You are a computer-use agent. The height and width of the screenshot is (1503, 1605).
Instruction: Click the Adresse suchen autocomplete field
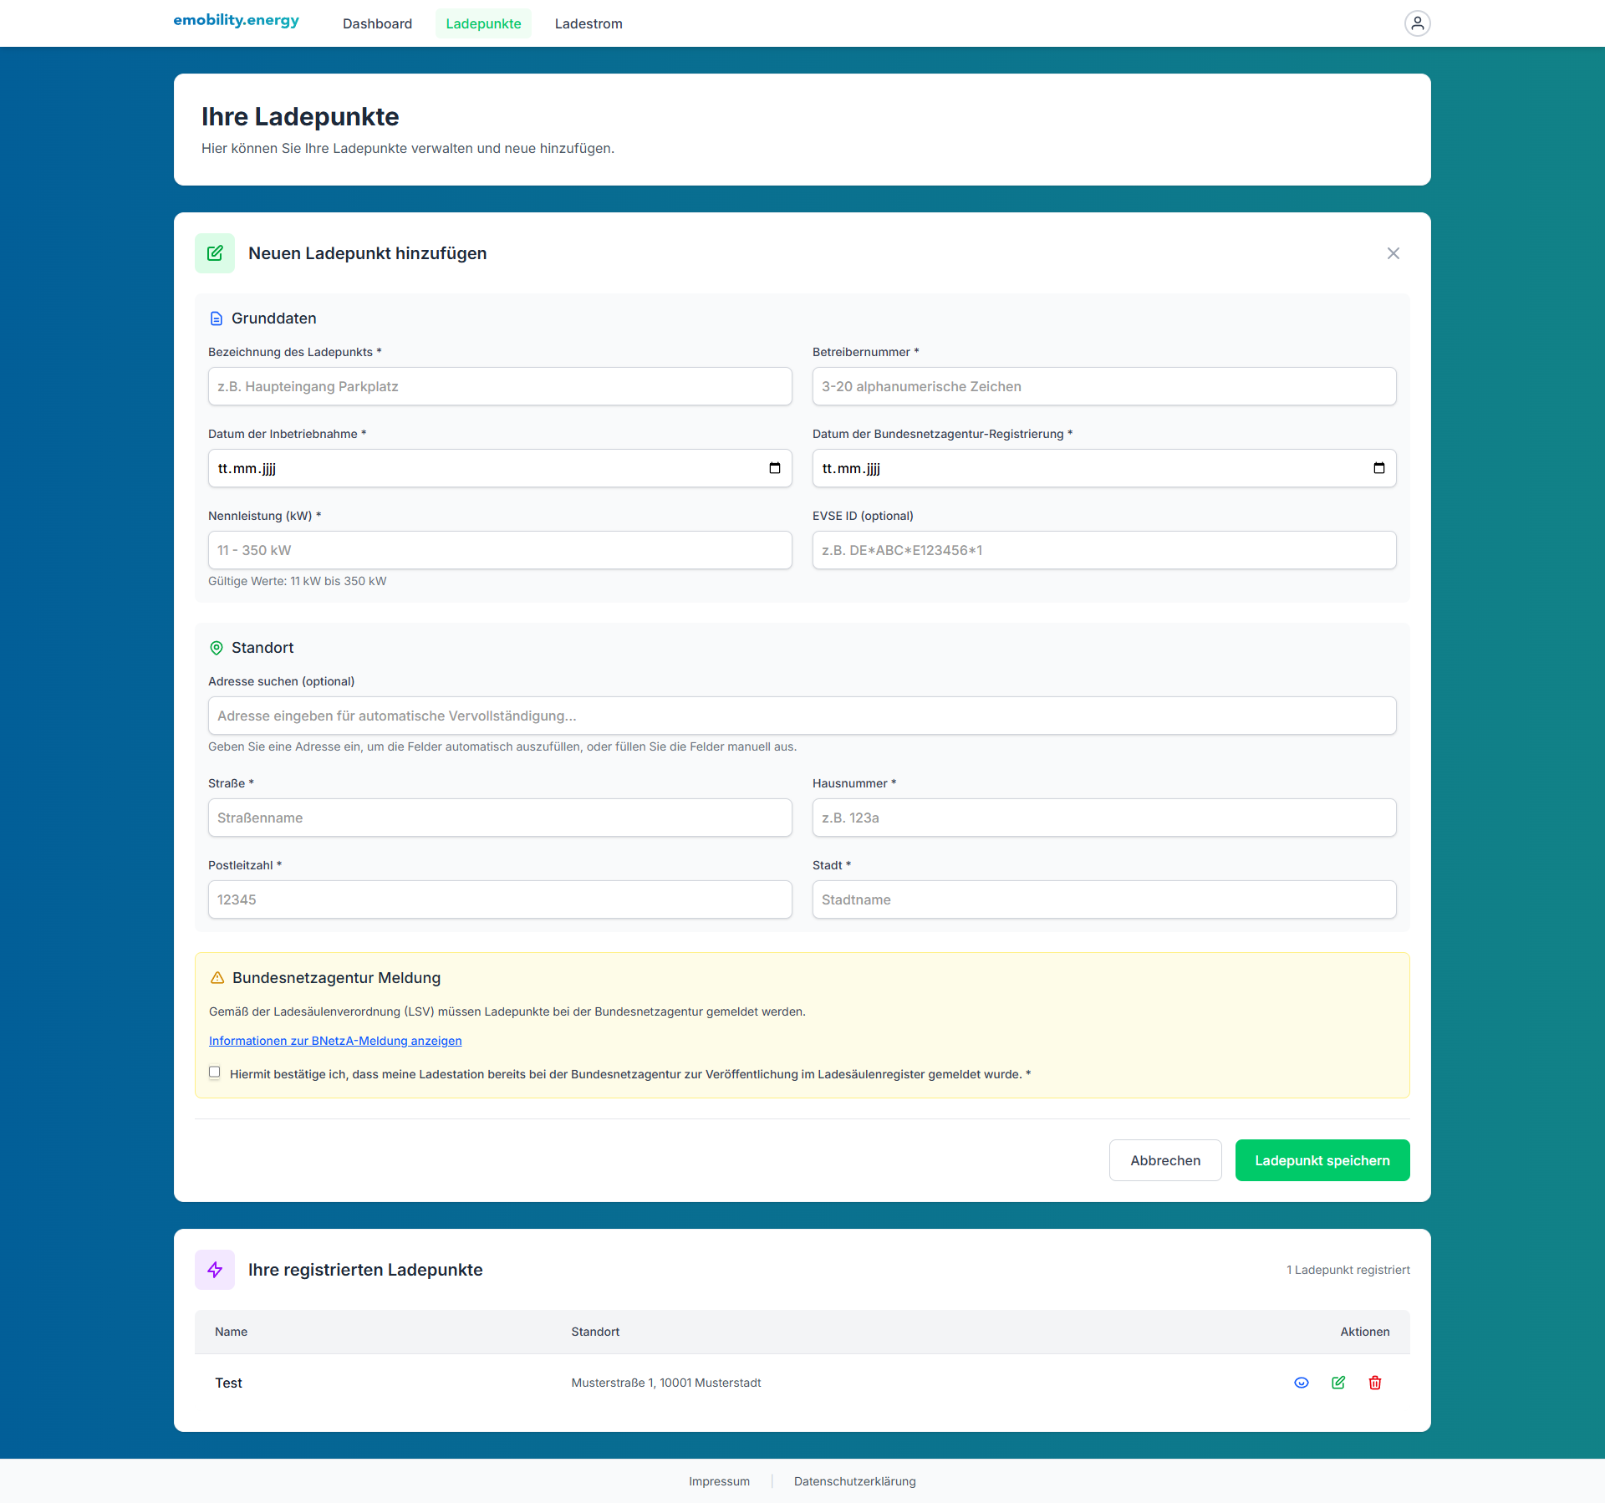[x=802, y=716]
